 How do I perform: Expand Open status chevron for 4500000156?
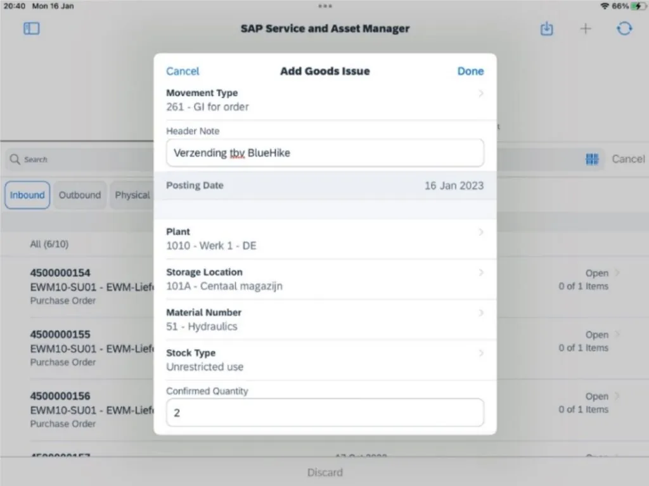coord(617,396)
